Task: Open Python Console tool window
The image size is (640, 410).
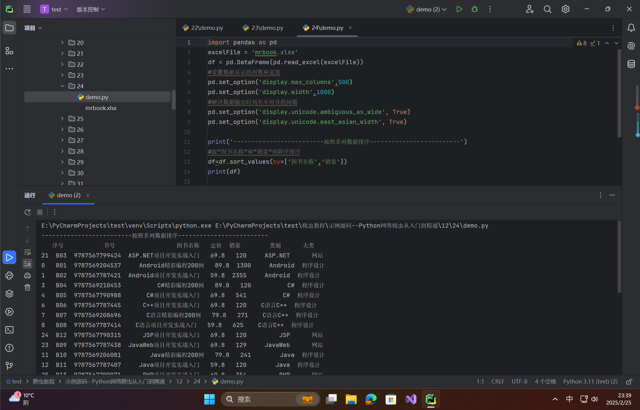Action: coord(9,276)
